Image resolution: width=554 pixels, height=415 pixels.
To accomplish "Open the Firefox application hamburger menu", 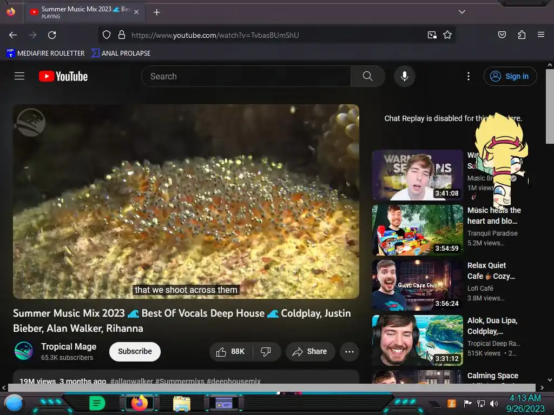I will (541, 35).
